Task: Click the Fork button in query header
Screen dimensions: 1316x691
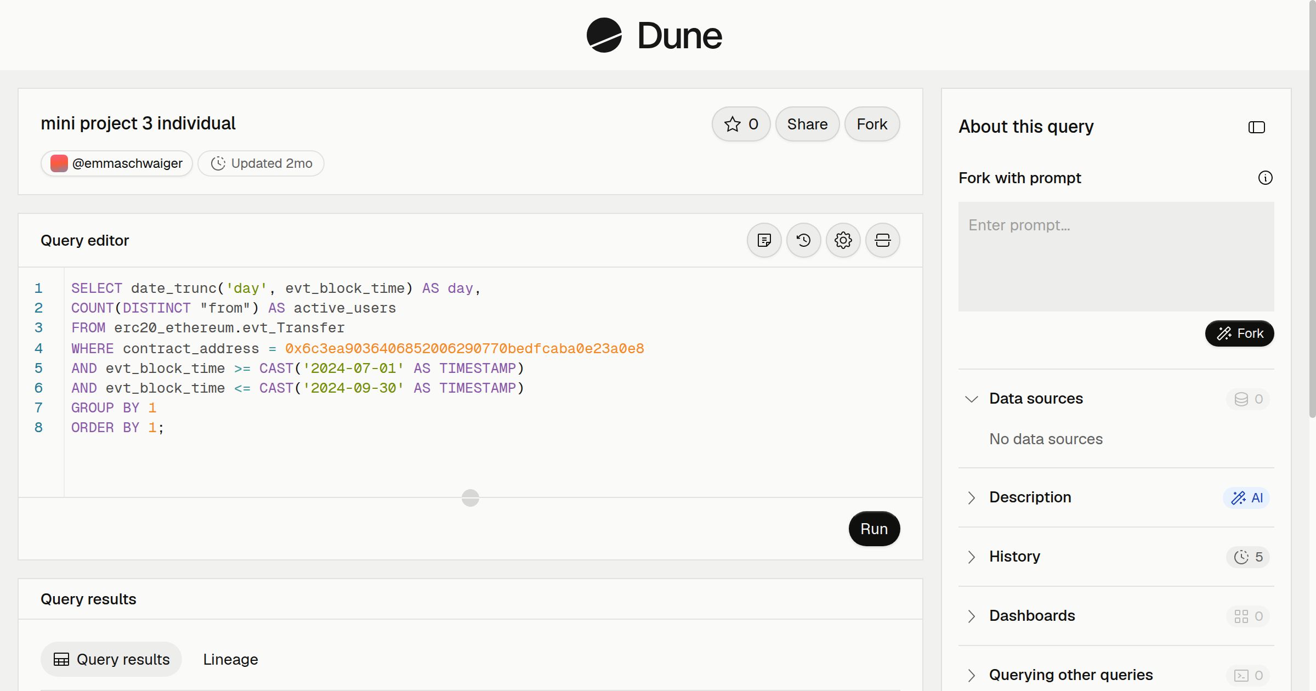Action: pos(872,124)
